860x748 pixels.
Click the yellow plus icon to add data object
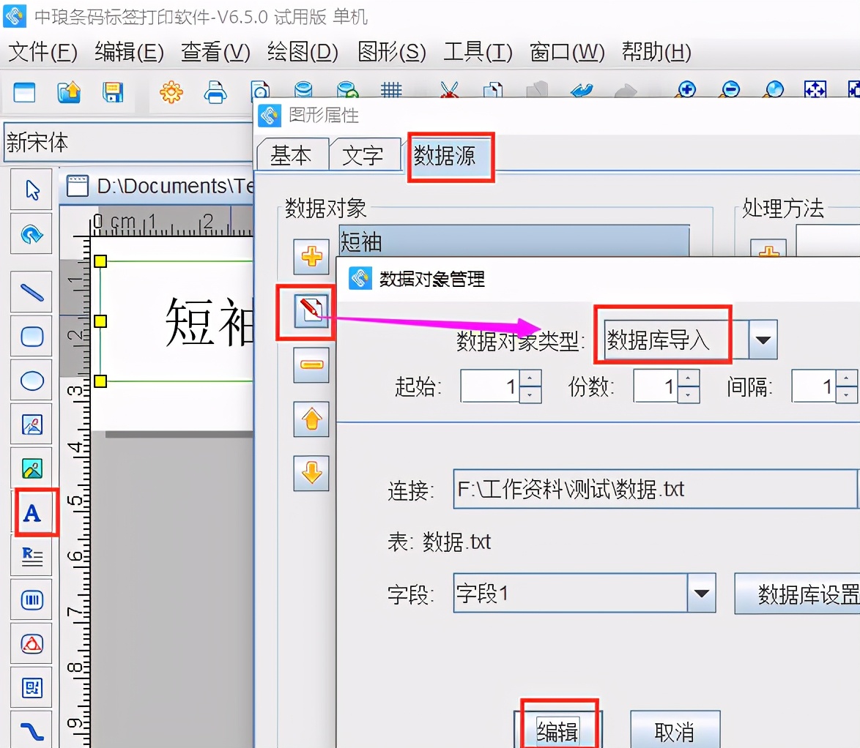click(311, 258)
